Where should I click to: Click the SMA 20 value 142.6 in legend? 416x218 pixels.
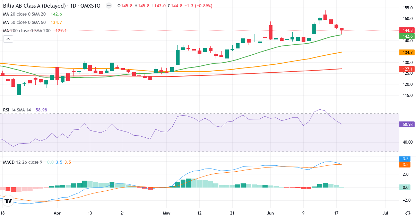tap(56, 14)
